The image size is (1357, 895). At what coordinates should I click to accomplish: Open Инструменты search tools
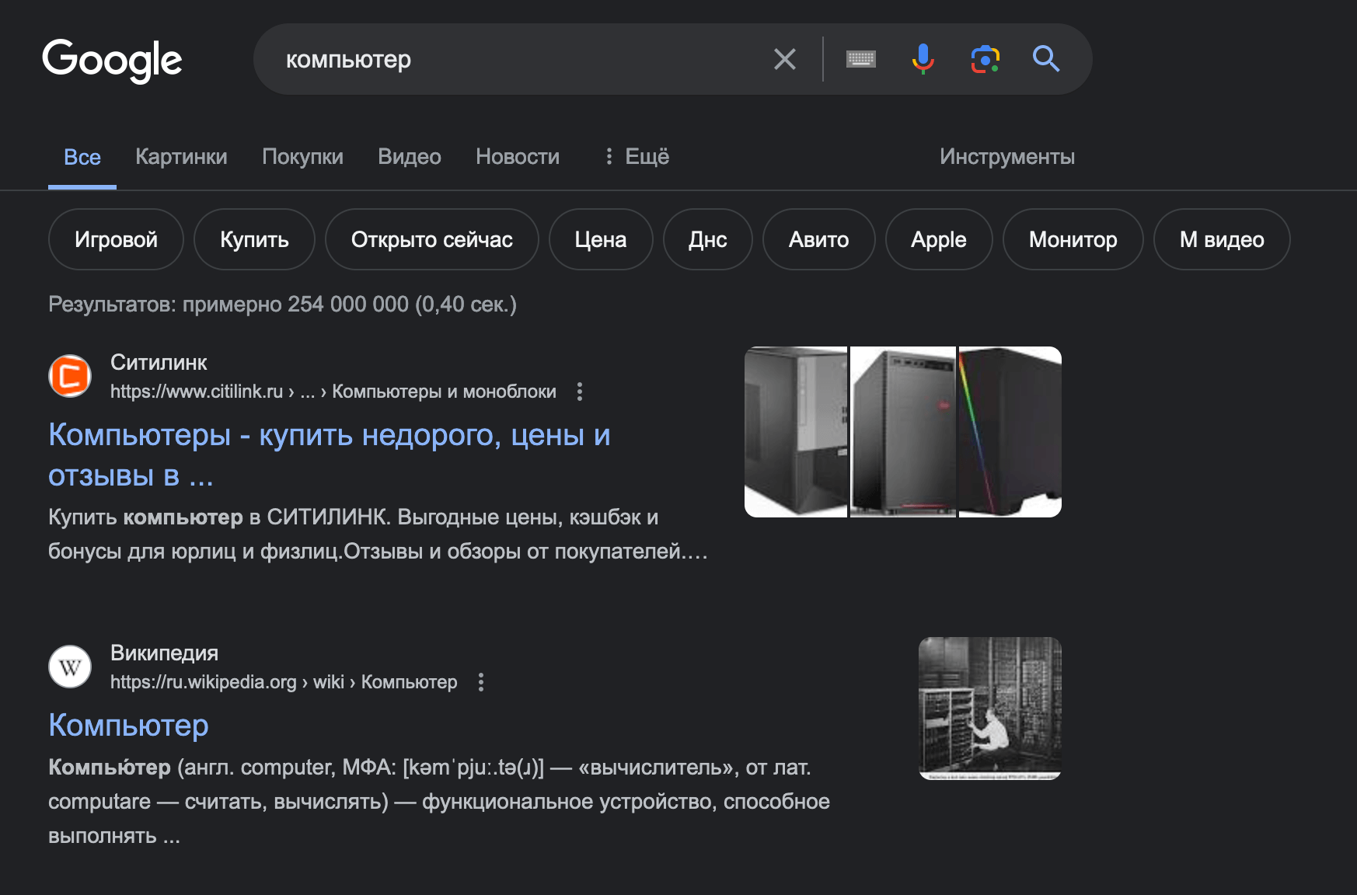(x=1007, y=157)
